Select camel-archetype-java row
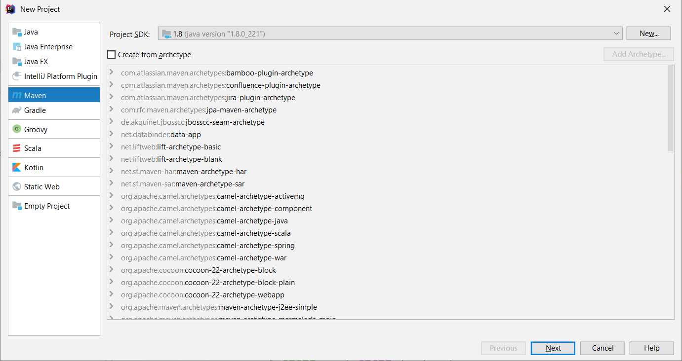Viewport: 682px width, 361px height. (x=387, y=221)
